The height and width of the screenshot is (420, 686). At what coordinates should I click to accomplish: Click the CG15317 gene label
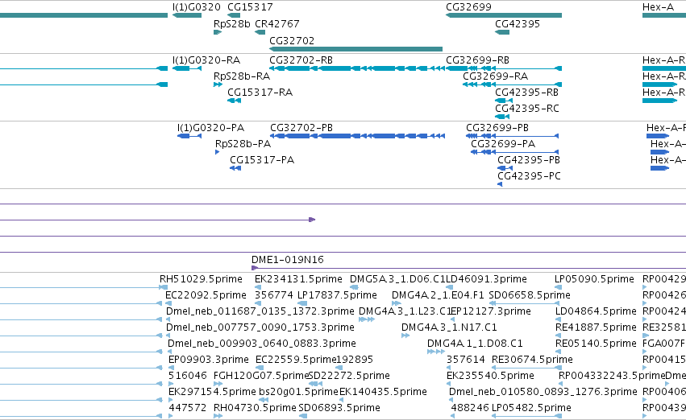click(250, 7)
